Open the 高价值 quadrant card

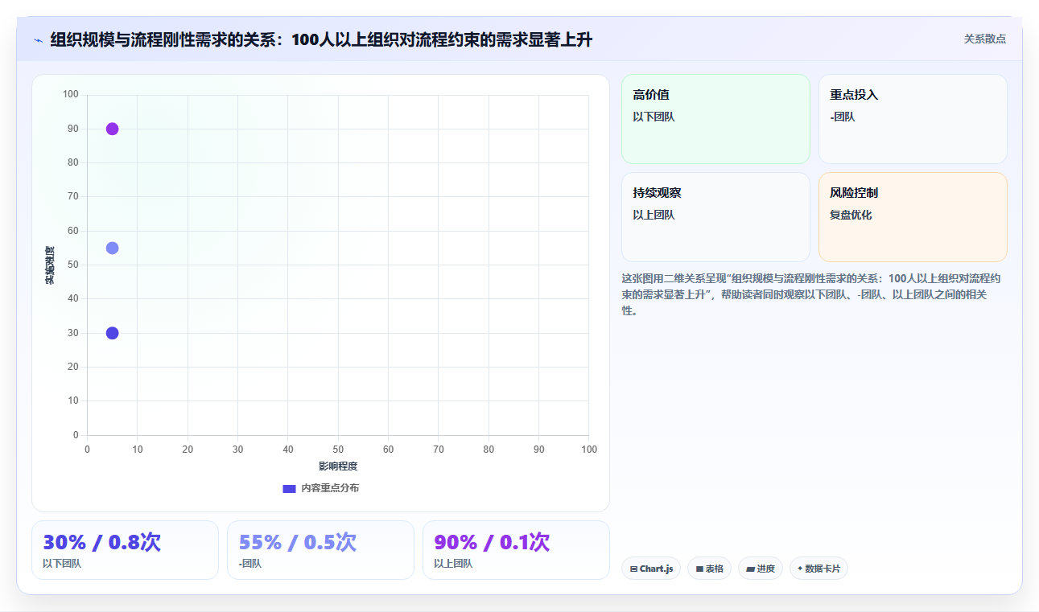pos(715,119)
